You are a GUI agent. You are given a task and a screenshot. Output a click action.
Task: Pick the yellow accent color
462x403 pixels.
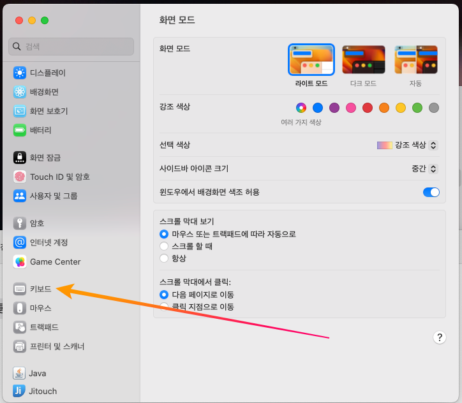(x=401, y=108)
